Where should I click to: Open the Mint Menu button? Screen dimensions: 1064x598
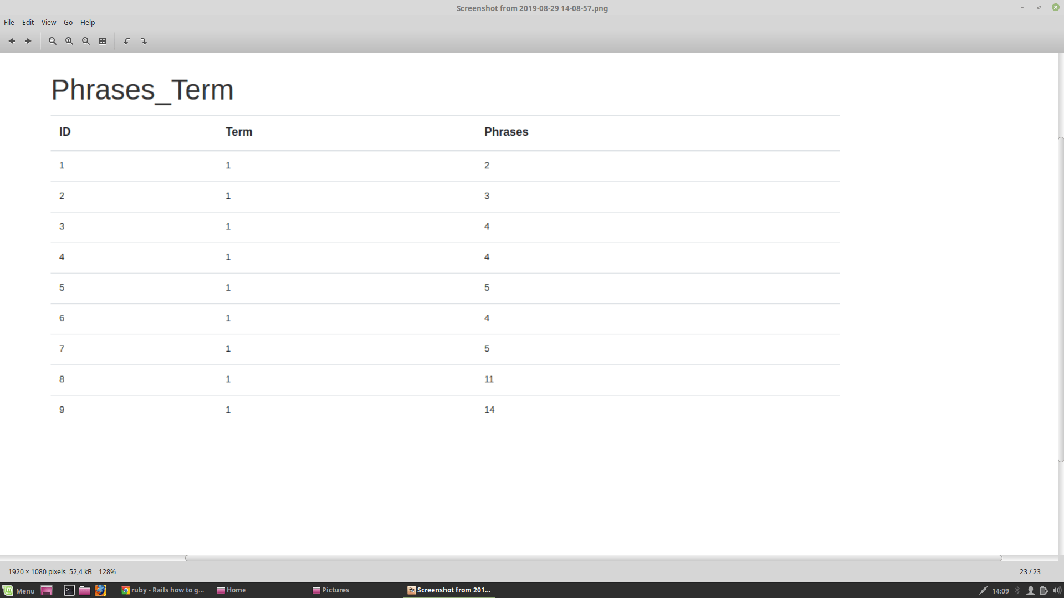coord(19,590)
